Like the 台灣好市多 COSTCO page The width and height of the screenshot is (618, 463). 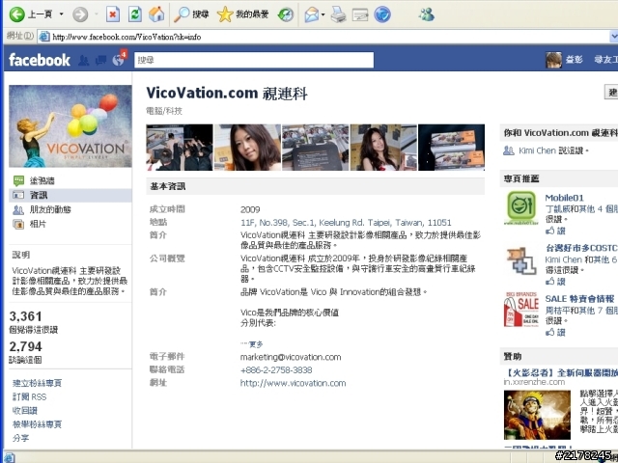555,282
